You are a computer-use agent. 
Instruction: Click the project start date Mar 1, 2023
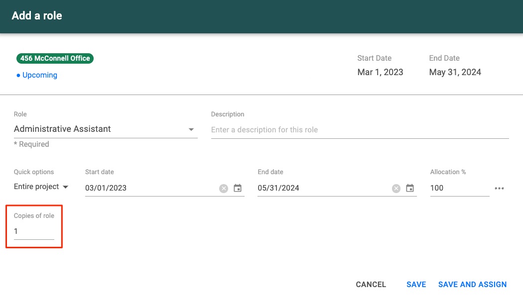point(380,72)
